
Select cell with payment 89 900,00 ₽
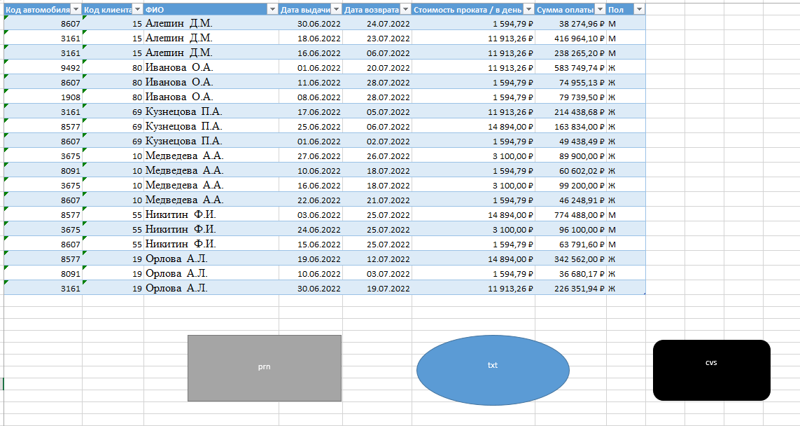click(x=570, y=156)
